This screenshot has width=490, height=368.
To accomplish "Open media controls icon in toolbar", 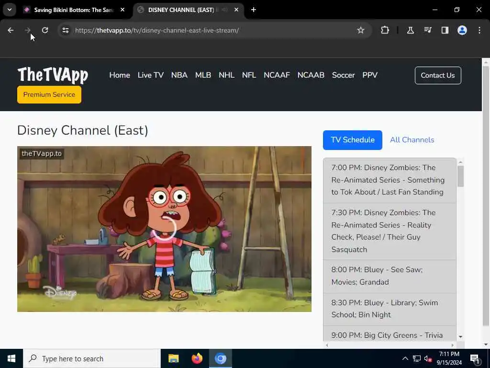I will point(428,30).
